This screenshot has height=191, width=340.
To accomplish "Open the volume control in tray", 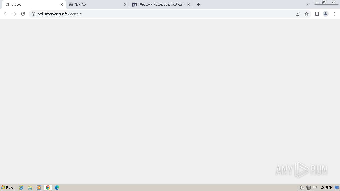I will coord(302,188).
